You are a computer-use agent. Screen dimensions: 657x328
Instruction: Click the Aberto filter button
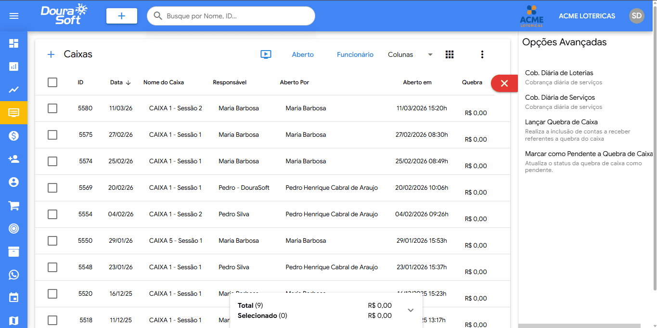pyautogui.click(x=303, y=54)
